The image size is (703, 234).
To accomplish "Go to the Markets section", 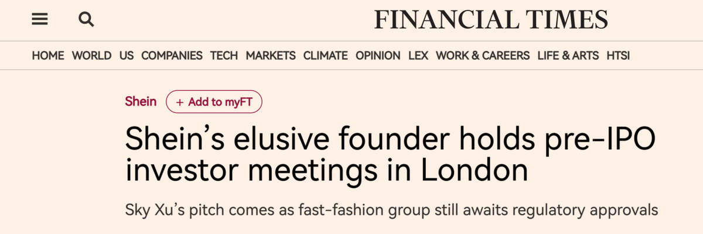I will click(x=271, y=56).
